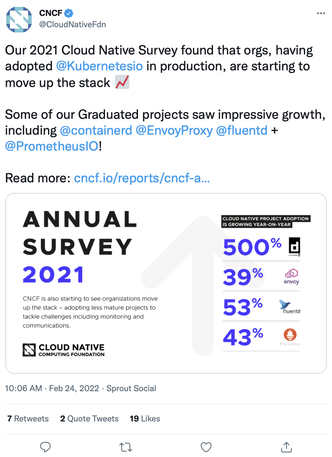Click the containerd logo in the image

click(x=294, y=247)
